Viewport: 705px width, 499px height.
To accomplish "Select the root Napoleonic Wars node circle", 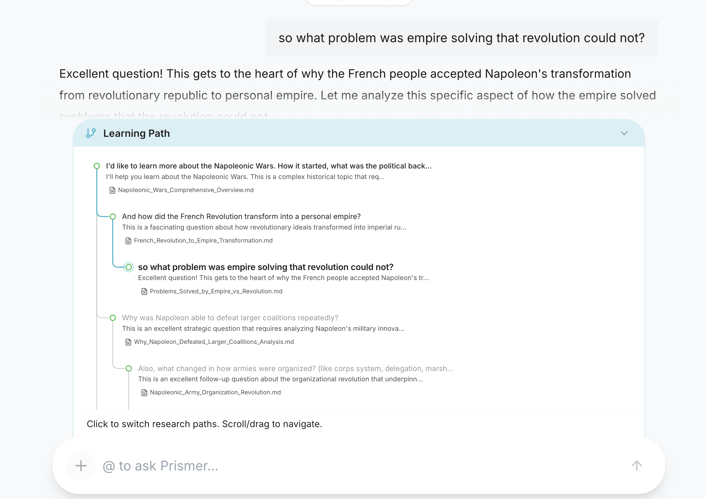I will (97, 166).
